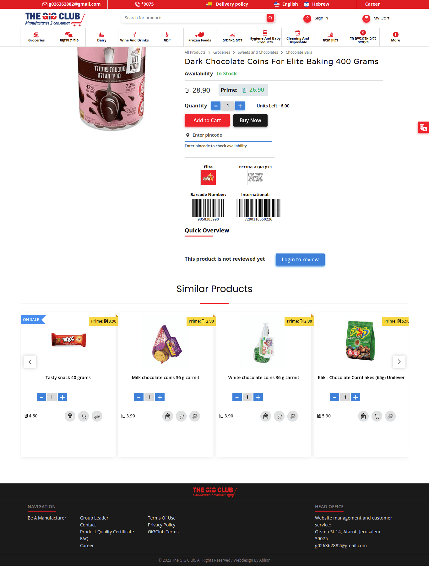Open the Frozen Foods category

pyautogui.click(x=200, y=37)
